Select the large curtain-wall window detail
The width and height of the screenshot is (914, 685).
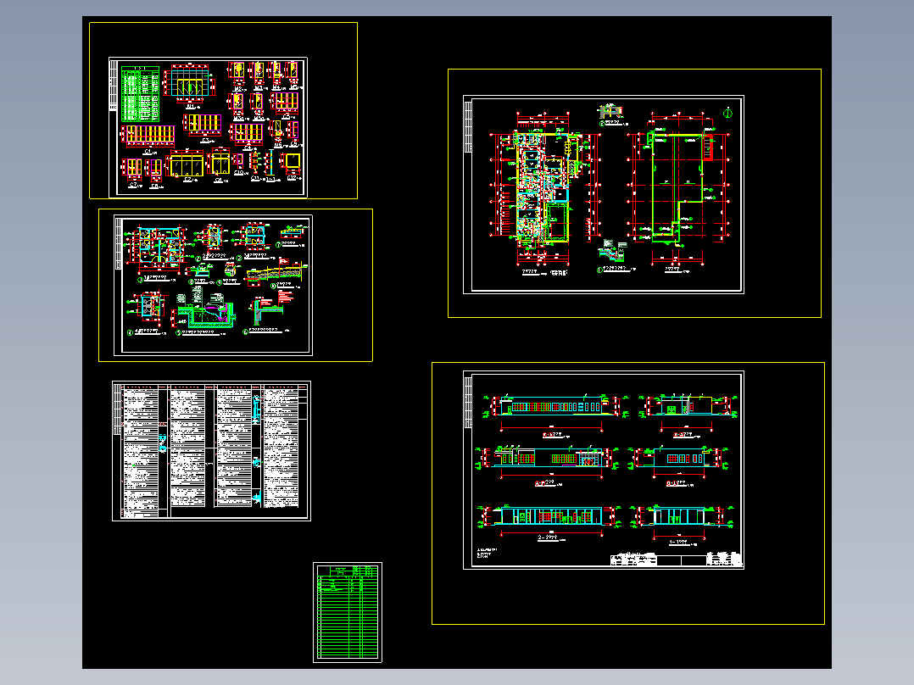tap(190, 83)
